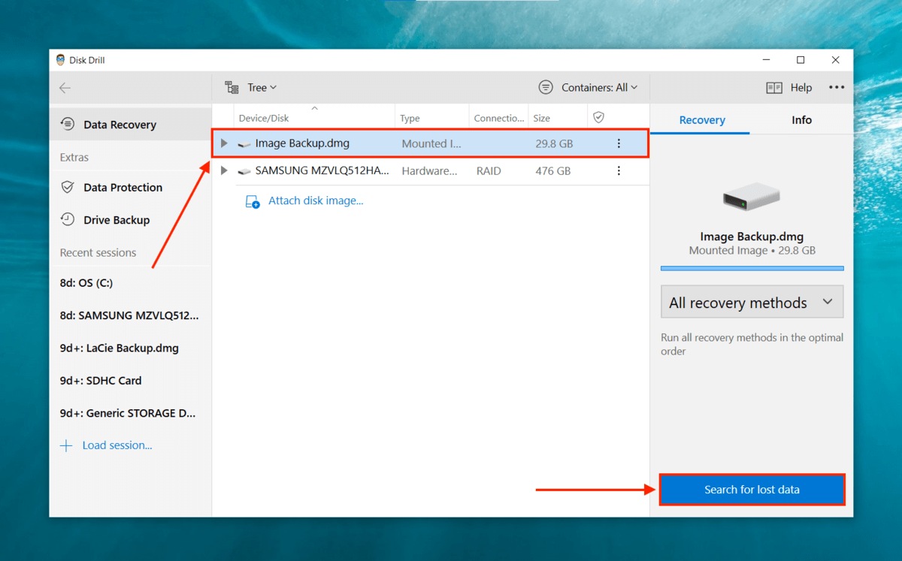Click Attach disk image link
Viewport: 902px width, 561px height.
tap(316, 201)
